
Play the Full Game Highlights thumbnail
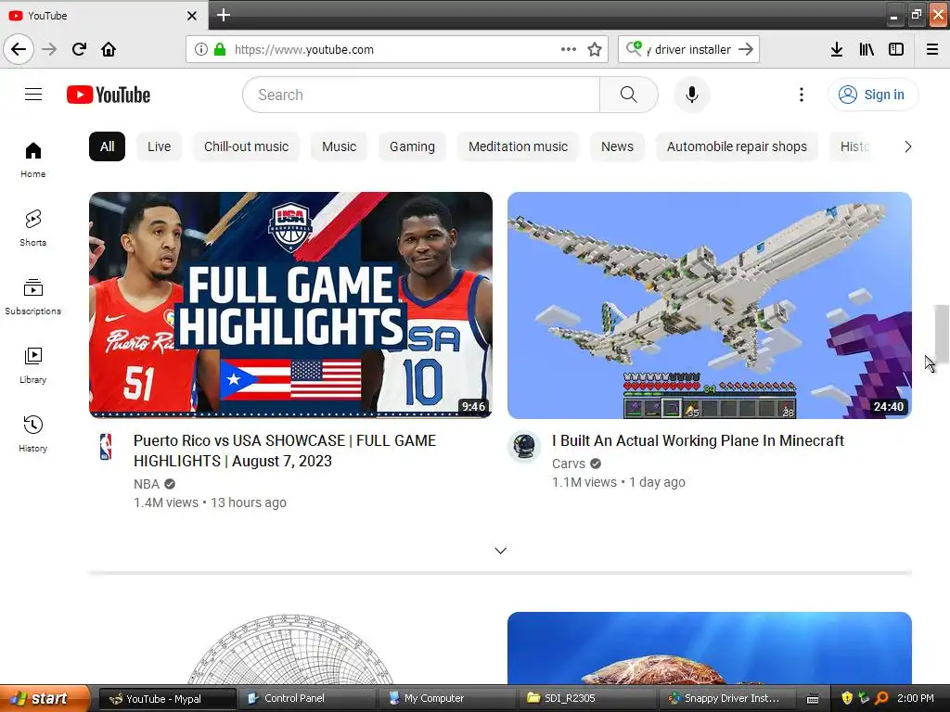click(x=290, y=305)
